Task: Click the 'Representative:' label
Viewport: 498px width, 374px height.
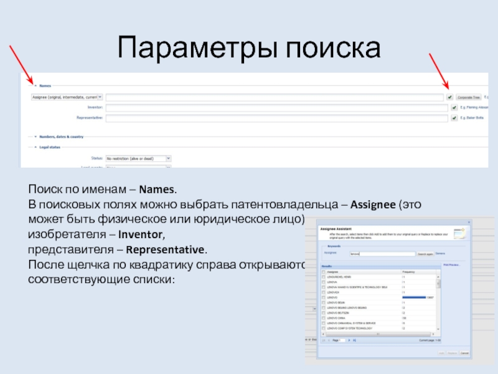Action: coord(90,118)
